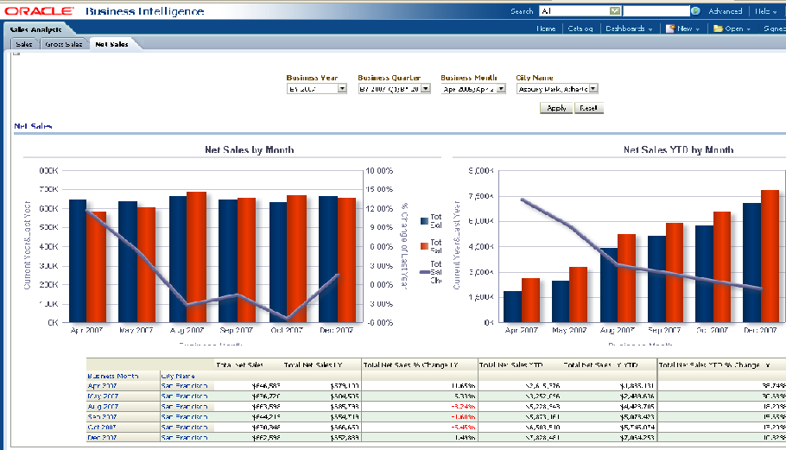Click the blue legend swatch in Net Sales by Month

pyautogui.click(x=424, y=221)
